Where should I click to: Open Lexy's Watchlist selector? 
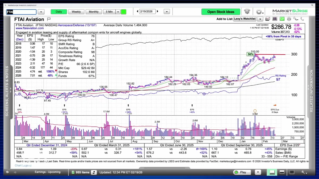(x=245, y=19)
